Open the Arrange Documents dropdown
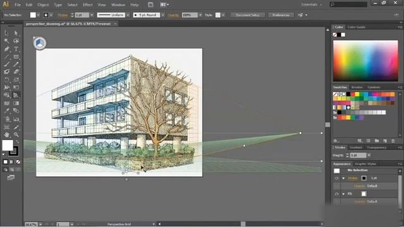The height and width of the screenshot is (227, 404). point(165,4)
